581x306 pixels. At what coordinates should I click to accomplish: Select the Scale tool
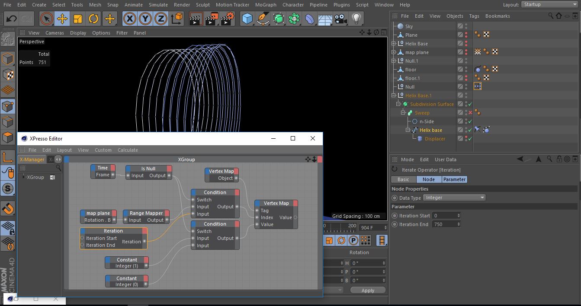[78, 19]
